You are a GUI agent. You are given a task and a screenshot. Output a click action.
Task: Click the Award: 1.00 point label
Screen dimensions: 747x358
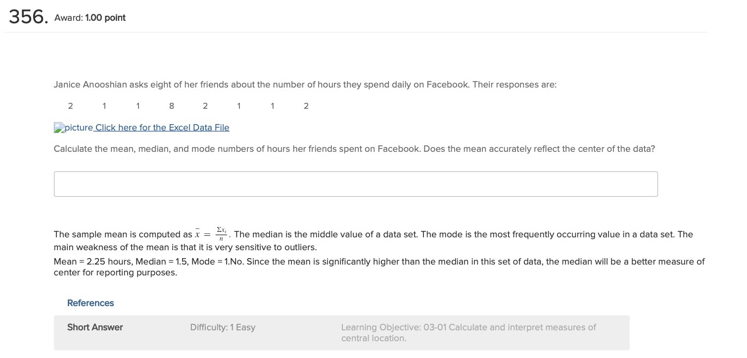click(90, 18)
